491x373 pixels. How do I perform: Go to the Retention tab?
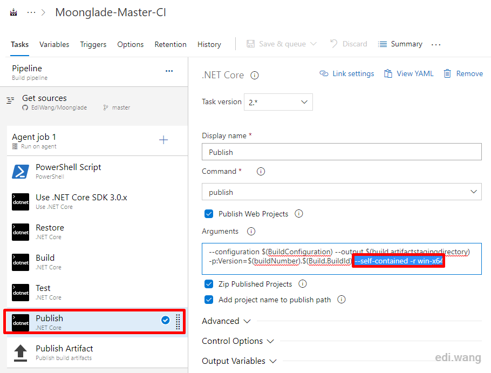tap(171, 44)
